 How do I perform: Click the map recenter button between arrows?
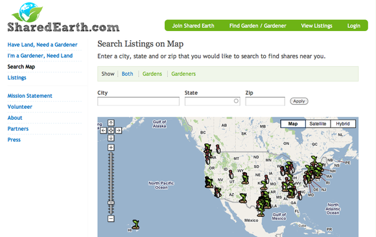point(111,130)
